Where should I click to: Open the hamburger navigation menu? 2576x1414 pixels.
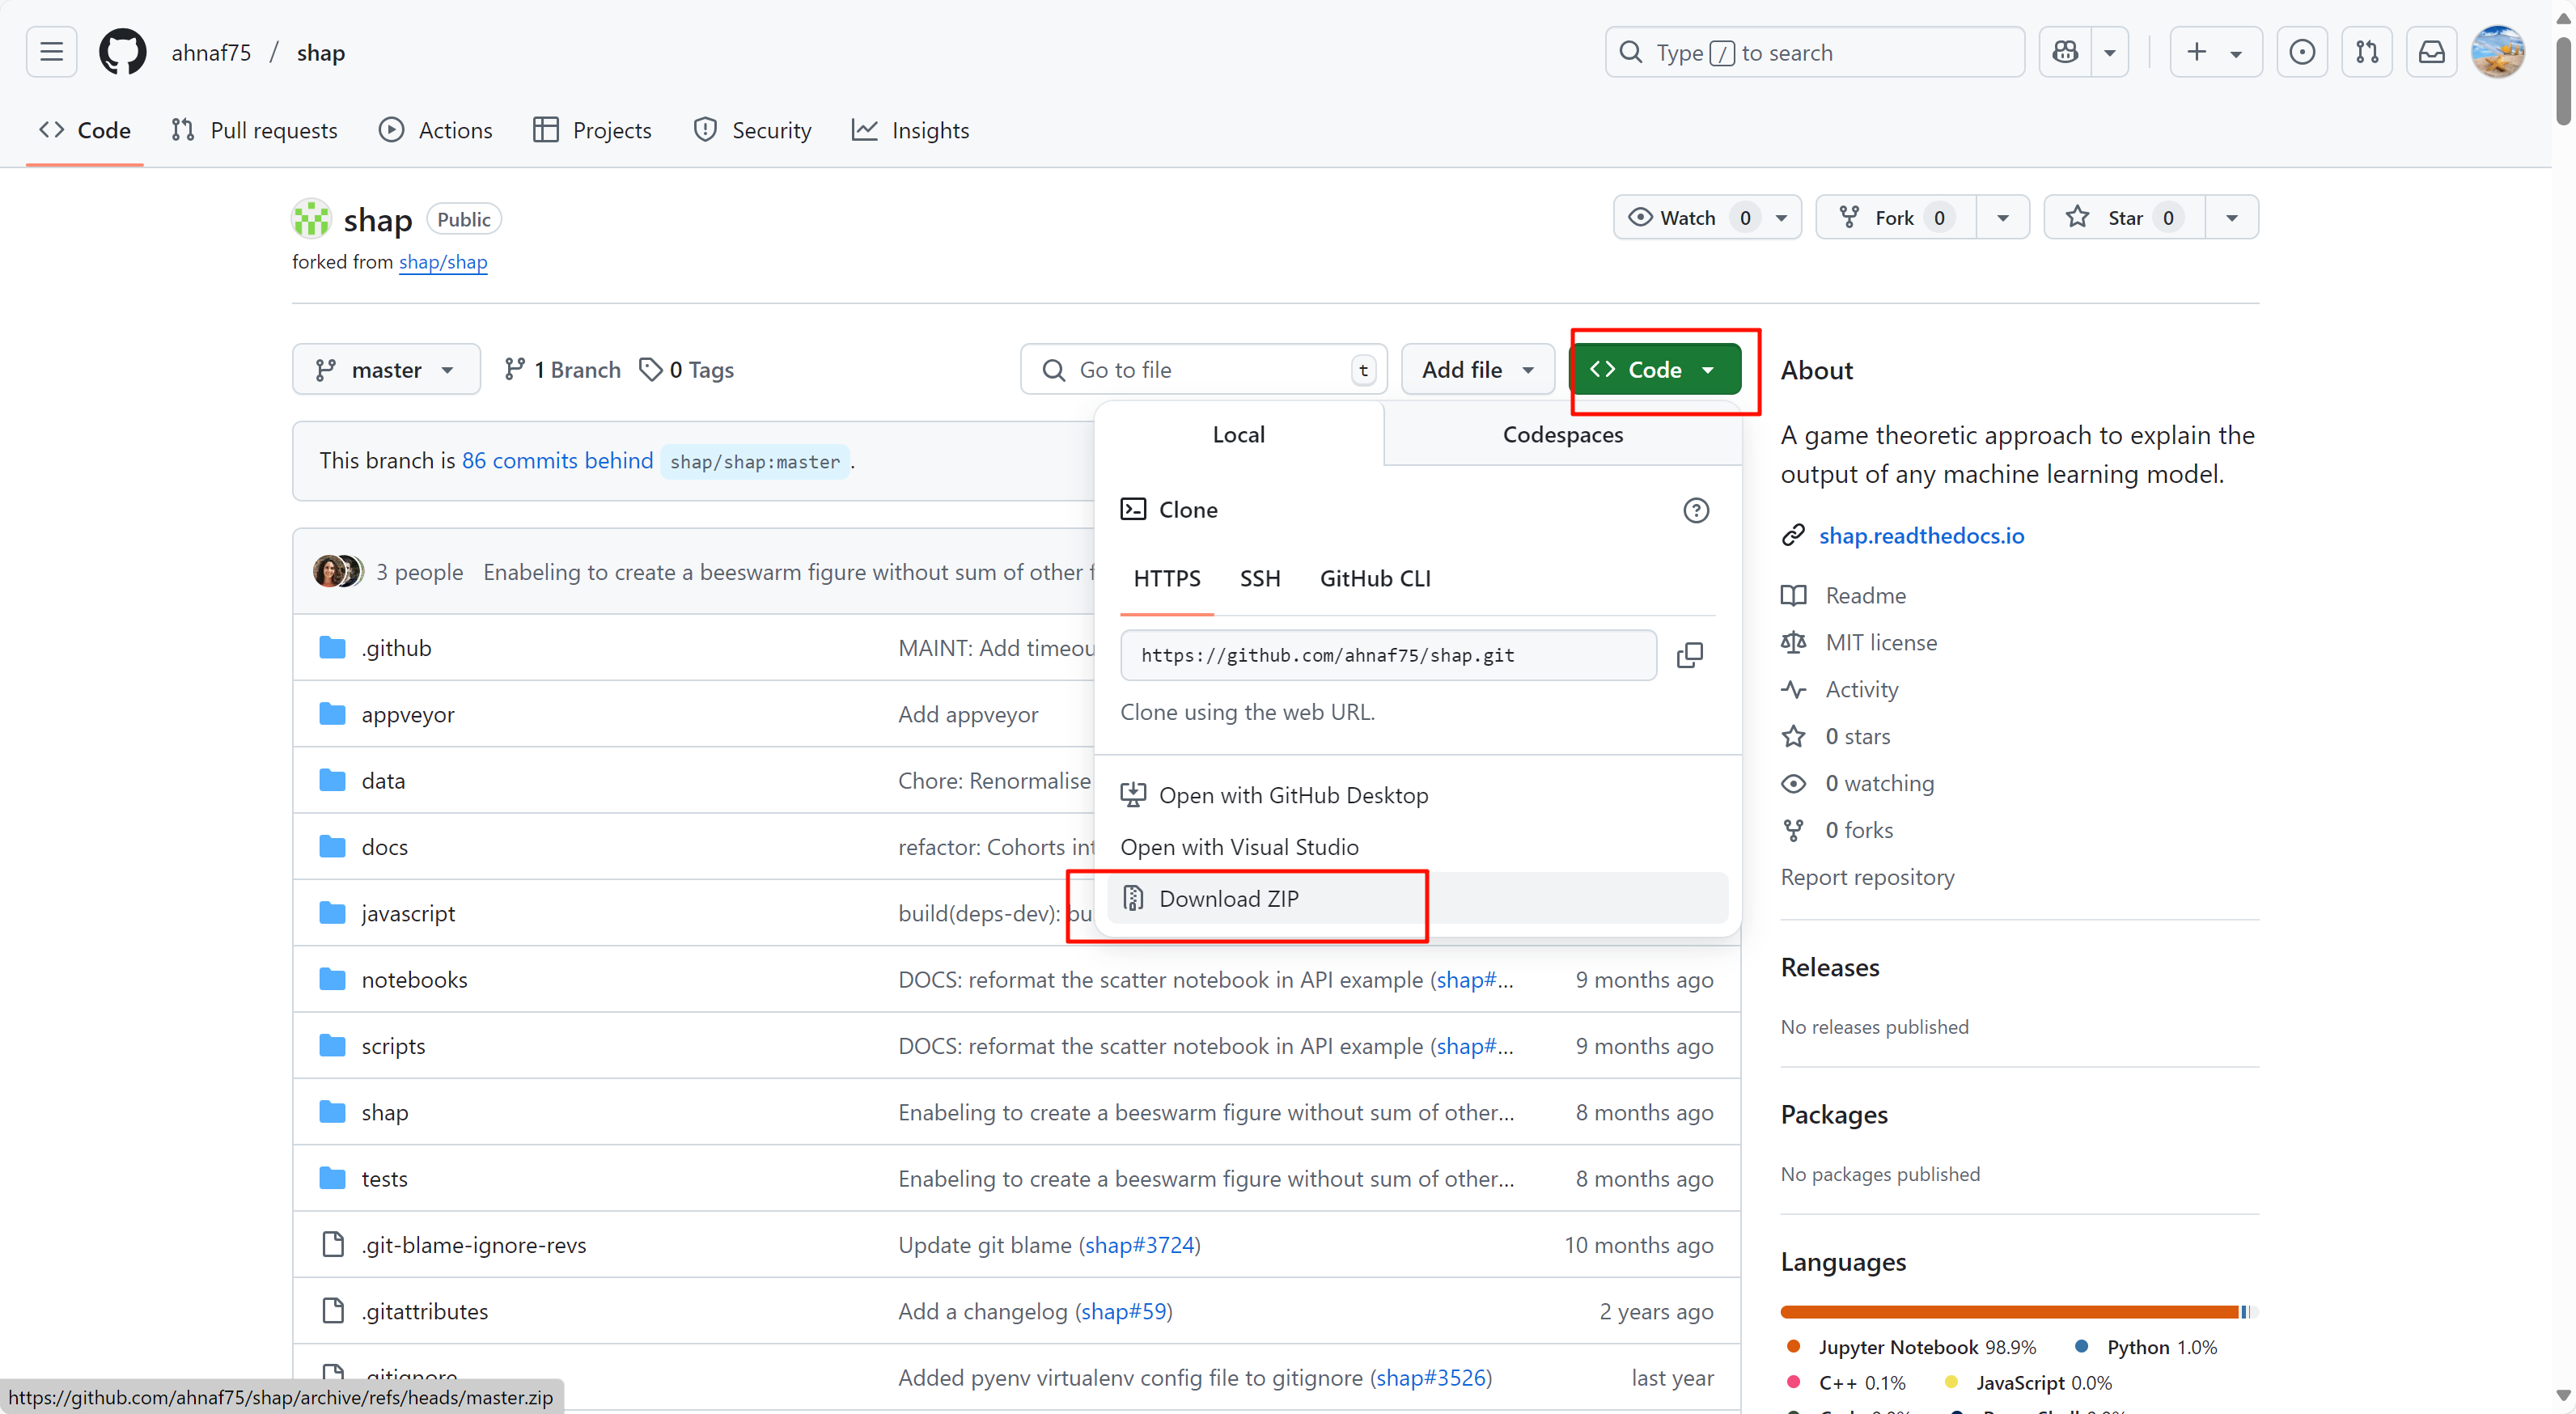(51, 52)
